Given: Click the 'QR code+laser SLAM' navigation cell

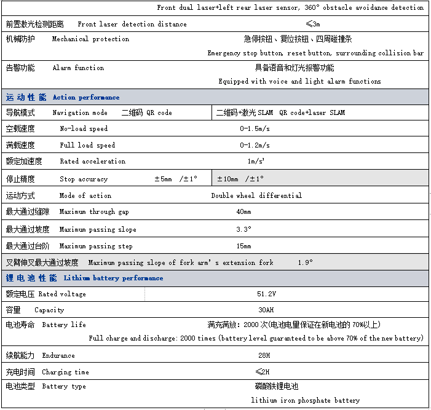Looking at the screenshot, I should [312, 112].
